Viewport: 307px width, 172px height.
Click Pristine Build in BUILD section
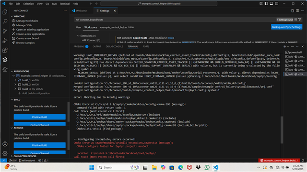tap(39, 117)
